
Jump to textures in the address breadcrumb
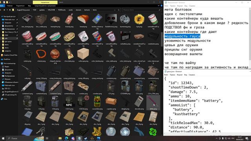87,10
